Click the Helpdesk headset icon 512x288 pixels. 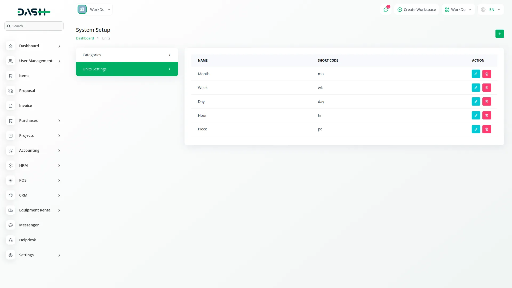[11, 240]
